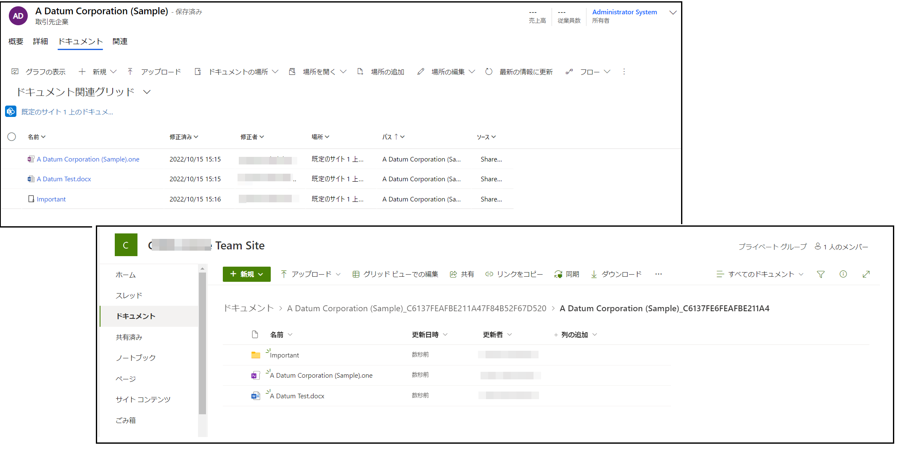Click the file type column header icon

click(x=255, y=334)
